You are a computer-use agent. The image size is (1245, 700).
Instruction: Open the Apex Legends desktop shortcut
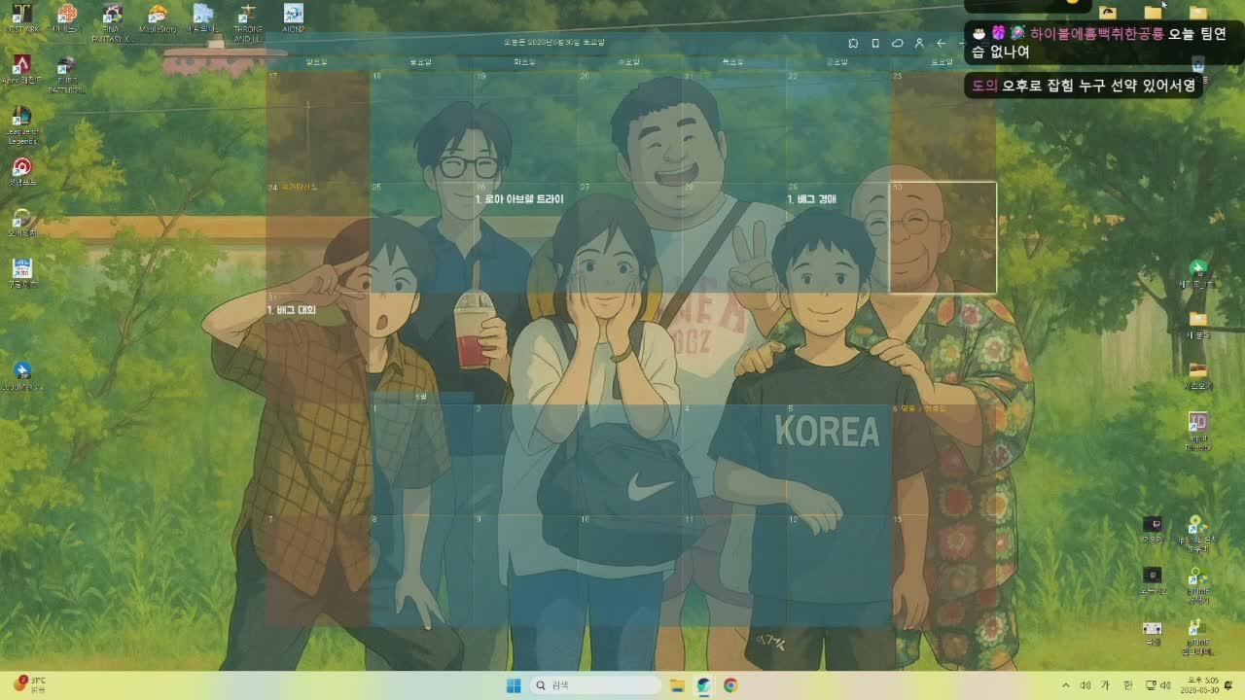[20, 70]
